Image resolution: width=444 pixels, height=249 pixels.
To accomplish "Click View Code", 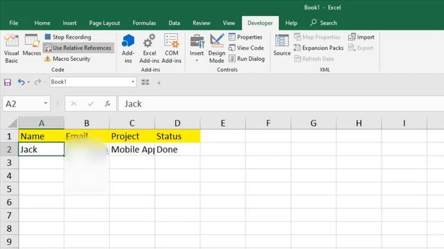I will click(246, 48).
